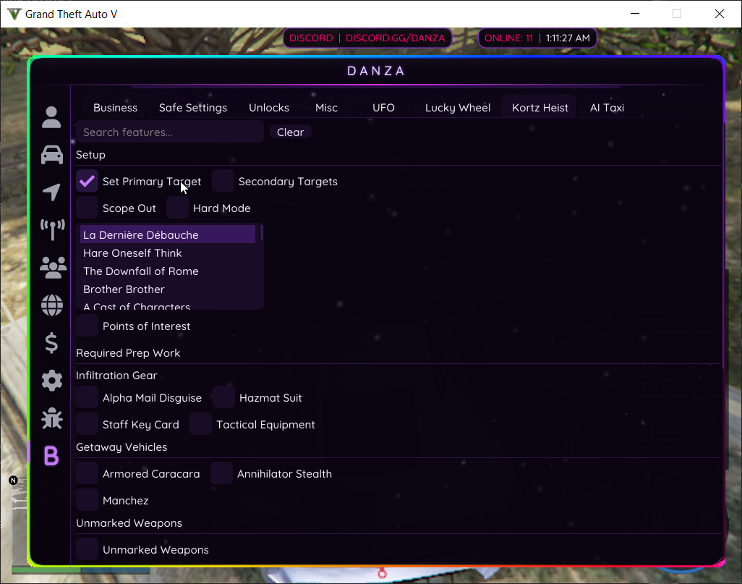Screen dimensions: 742x584
Task: Open the players group sidebar icon
Action: point(53,268)
